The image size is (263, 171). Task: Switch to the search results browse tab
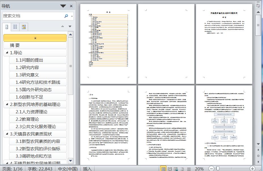(24, 27)
